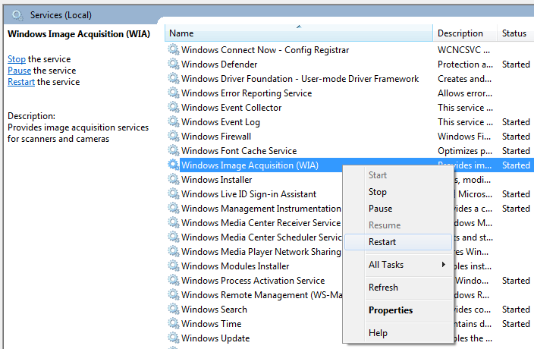
Task: Sort by the Description column header
Action: tap(465, 33)
